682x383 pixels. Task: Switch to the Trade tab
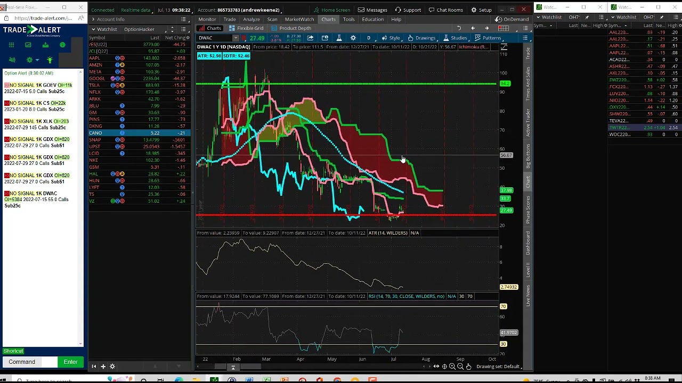point(230,19)
